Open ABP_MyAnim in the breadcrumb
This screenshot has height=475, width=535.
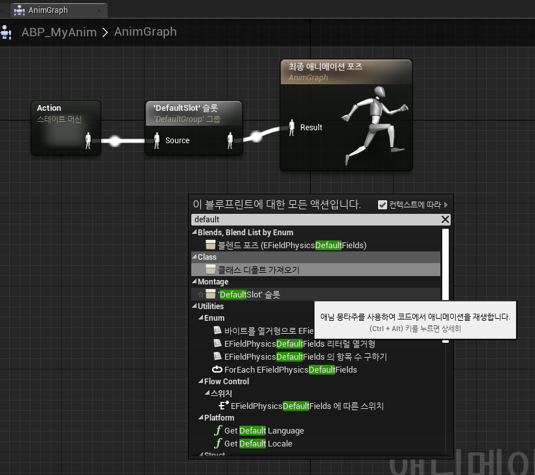[59, 32]
